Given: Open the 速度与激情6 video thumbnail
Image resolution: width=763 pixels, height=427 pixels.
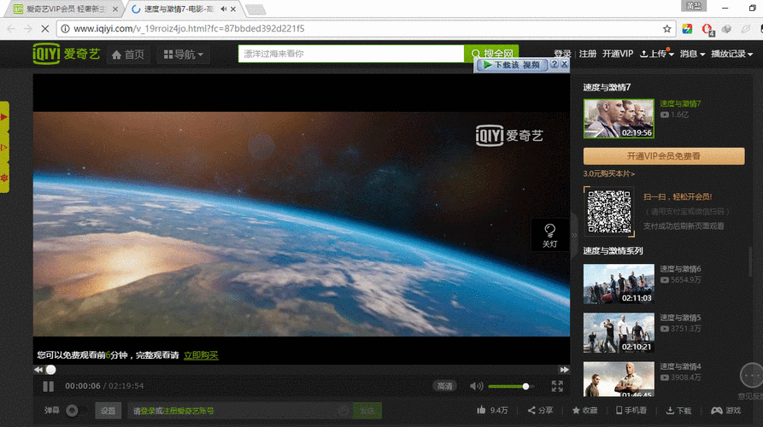Looking at the screenshot, I should (x=619, y=284).
